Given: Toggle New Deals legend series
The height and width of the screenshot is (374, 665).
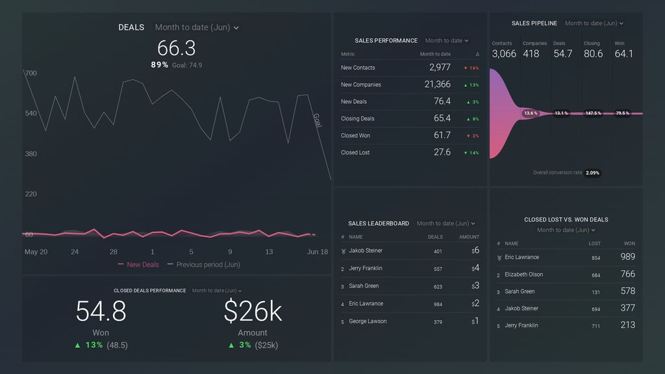Looking at the screenshot, I should click(x=138, y=264).
